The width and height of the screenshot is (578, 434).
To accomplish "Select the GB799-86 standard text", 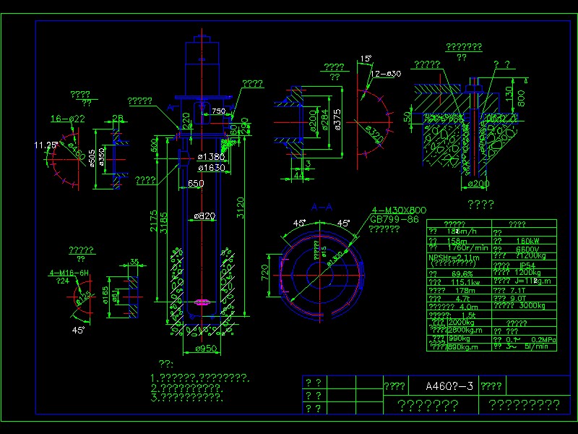I will pyautogui.click(x=394, y=220).
